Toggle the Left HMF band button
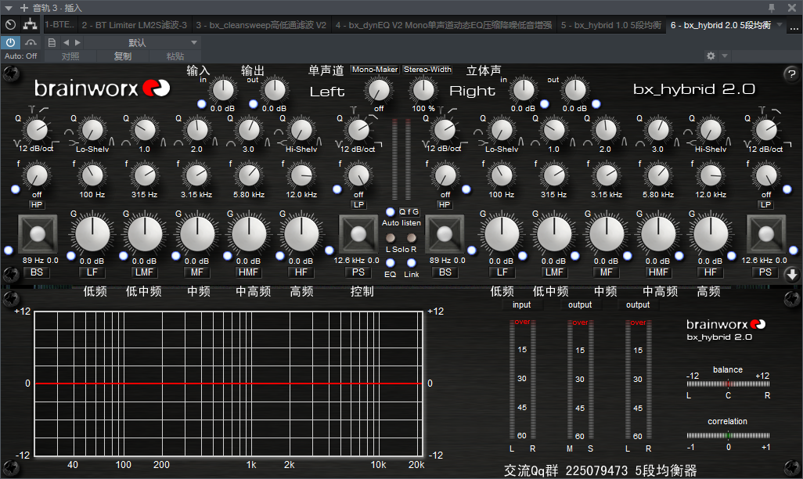 [248, 272]
